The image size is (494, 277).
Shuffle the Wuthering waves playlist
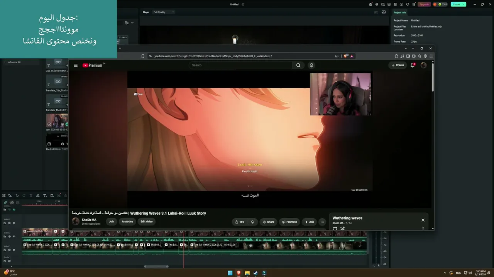tap(342, 229)
